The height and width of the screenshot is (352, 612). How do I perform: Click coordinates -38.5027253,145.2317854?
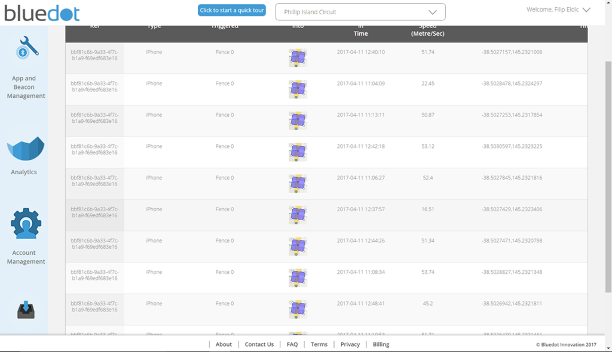coord(512,115)
